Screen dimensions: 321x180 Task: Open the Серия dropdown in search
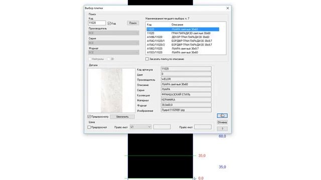114,43
